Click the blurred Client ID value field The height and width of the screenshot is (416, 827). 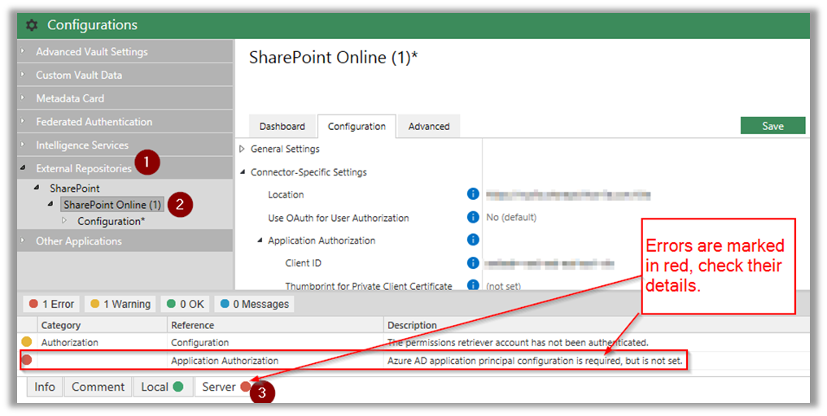click(x=549, y=263)
